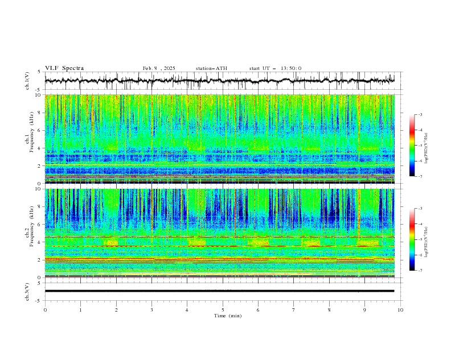Click the "station=ATH" header label
Screen dimensions: 451x348
point(211,68)
